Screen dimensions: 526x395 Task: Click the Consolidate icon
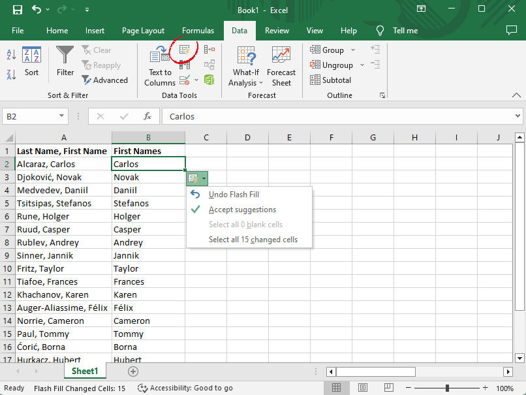(x=209, y=50)
